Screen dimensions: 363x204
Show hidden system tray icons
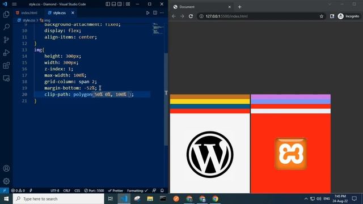(x=306, y=199)
